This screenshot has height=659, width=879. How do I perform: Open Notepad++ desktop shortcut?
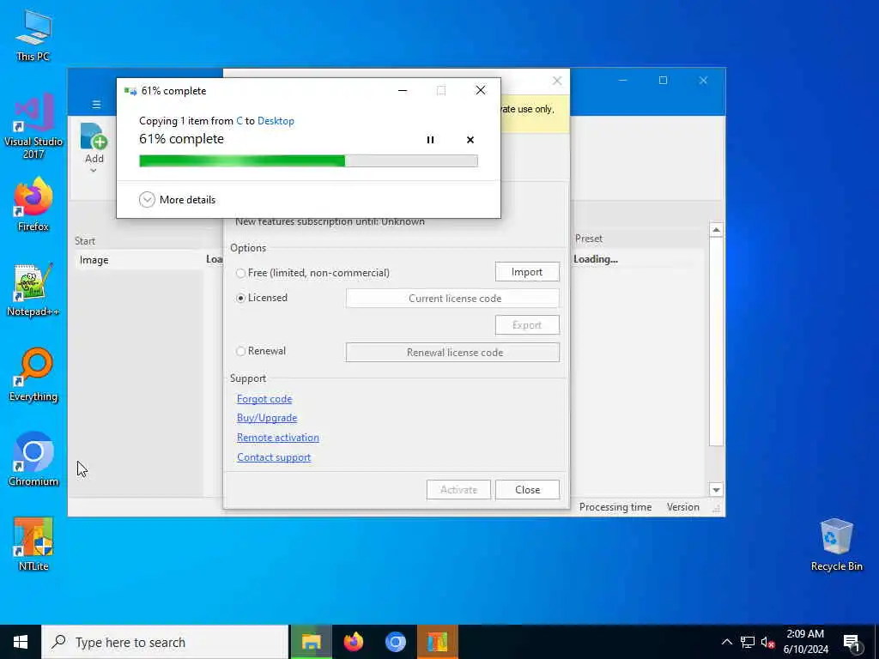tap(33, 290)
